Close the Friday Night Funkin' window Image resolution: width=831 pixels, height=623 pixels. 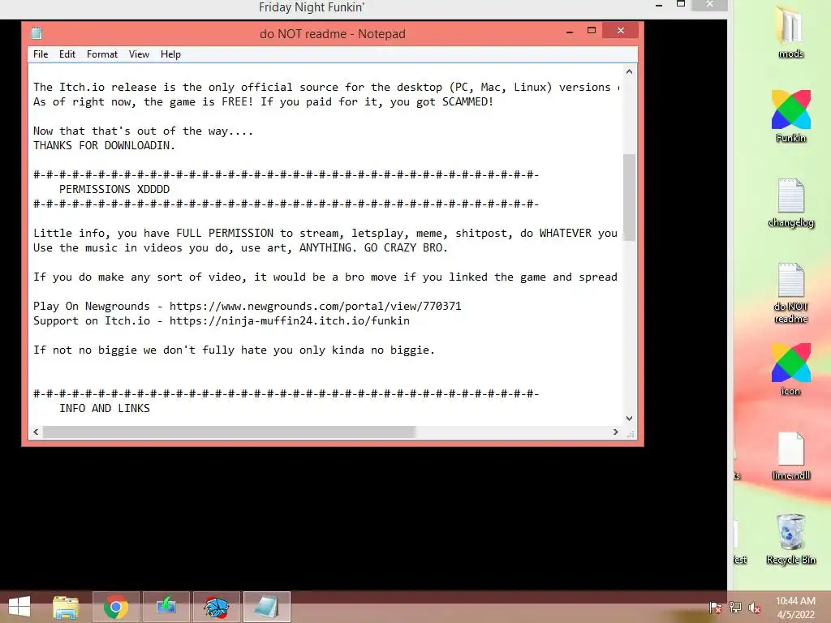click(x=709, y=4)
